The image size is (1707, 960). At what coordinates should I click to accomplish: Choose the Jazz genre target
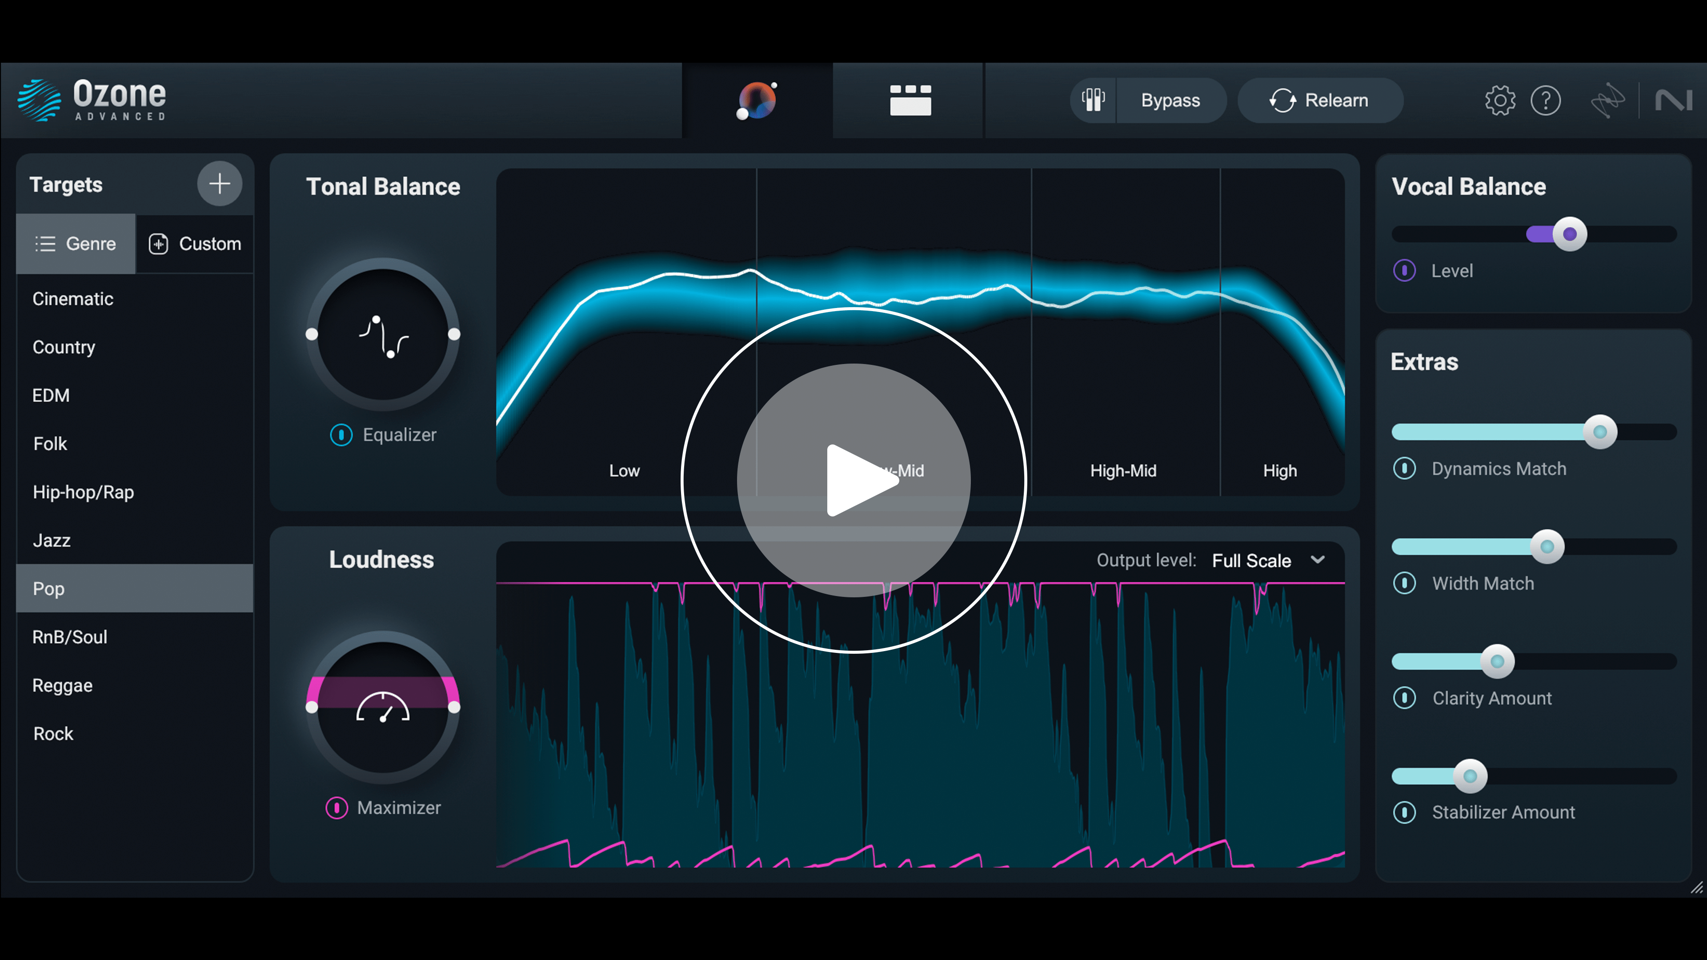tap(135, 540)
